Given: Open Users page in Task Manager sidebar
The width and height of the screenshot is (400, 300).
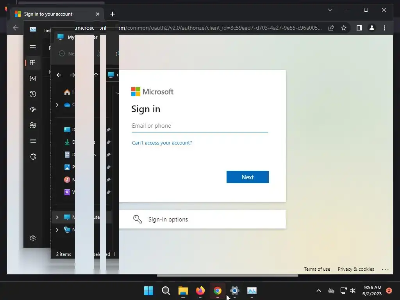Looking at the screenshot, I should [33, 125].
